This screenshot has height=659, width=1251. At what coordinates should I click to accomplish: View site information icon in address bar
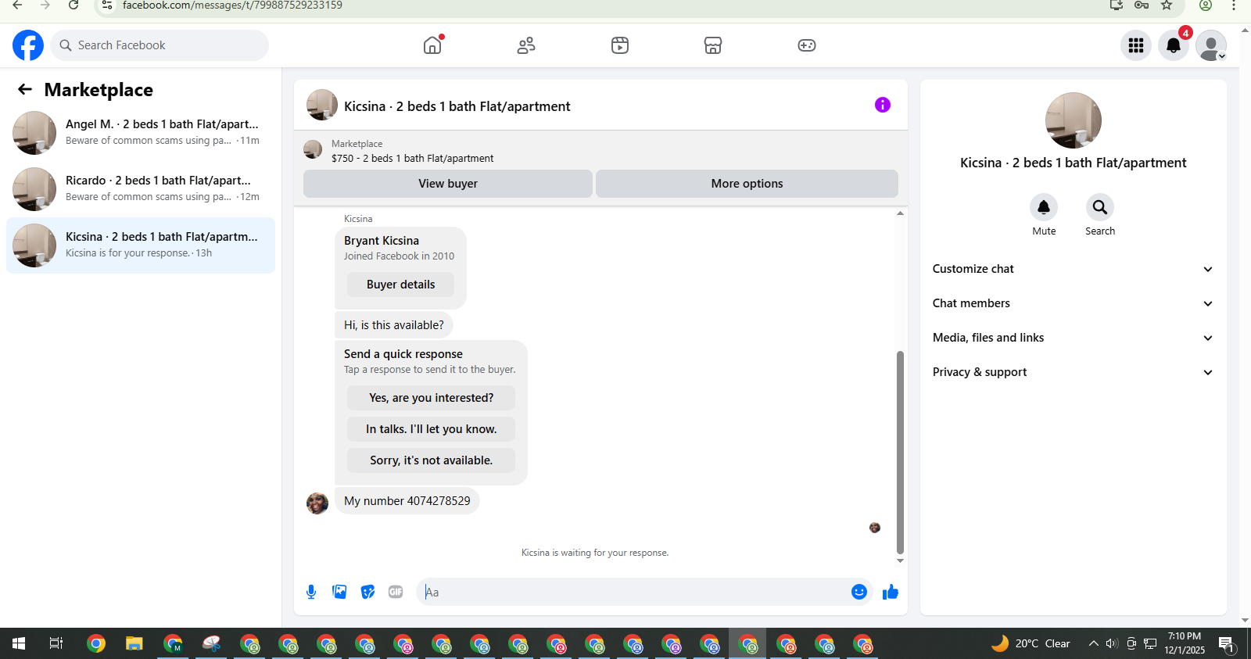pos(107,5)
